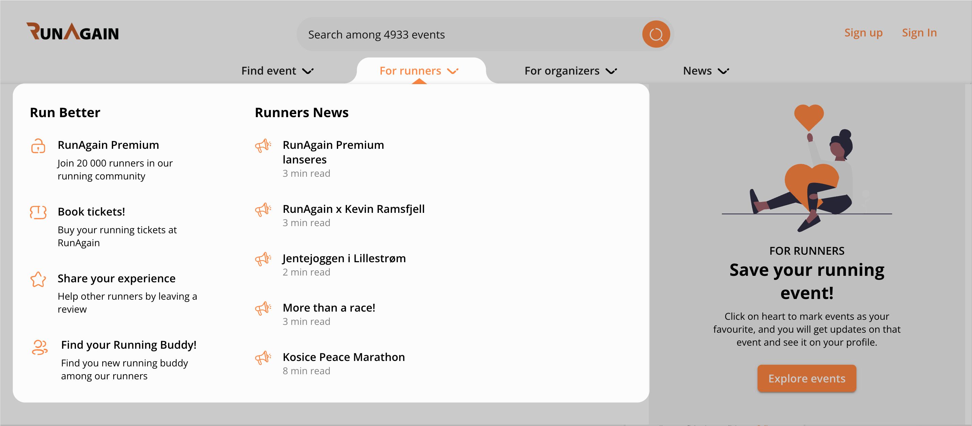Click "Help other runners by leaving a review"

click(127, 303)
